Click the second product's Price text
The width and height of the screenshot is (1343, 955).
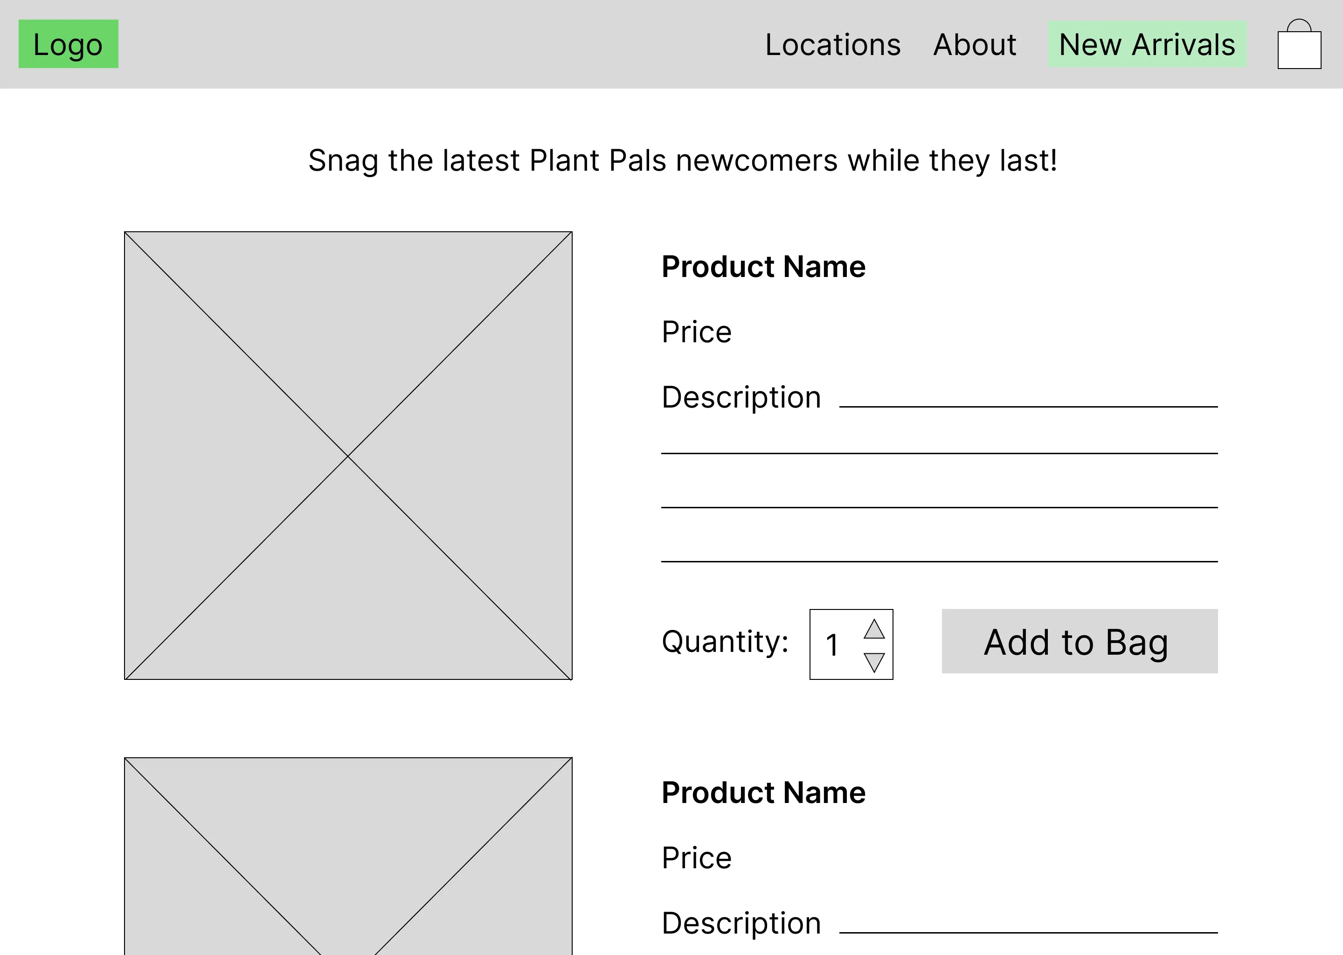[x=697, y=858]
